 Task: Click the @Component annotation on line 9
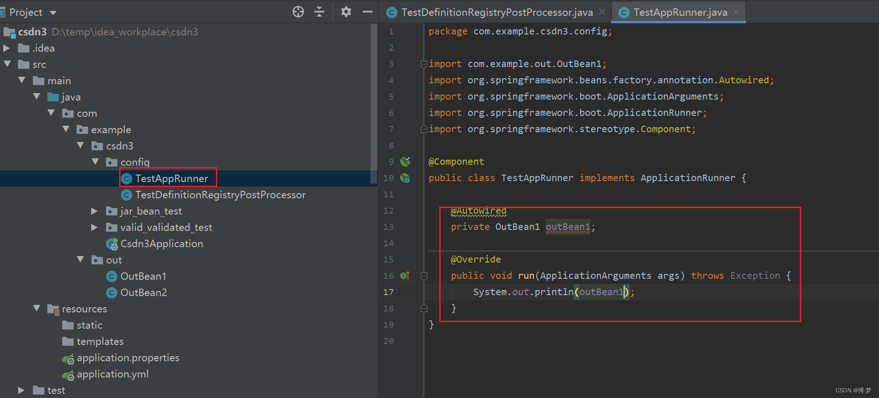456,162
